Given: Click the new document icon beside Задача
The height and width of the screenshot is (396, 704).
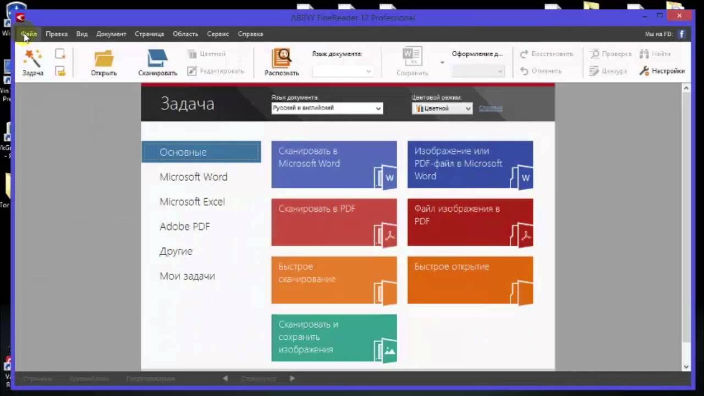Looking at the screenshot, I should pos(60,54).
